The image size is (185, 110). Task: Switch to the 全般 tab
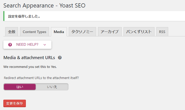pyautogui.click(x=12, y=32)
